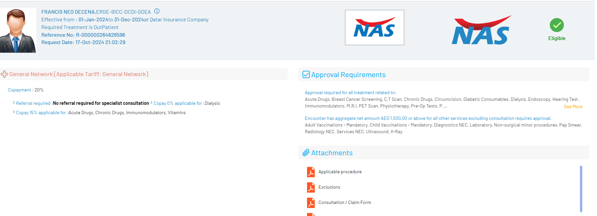Click the Copayment : 20% text
597x216 pixels.
coord(26,90)
